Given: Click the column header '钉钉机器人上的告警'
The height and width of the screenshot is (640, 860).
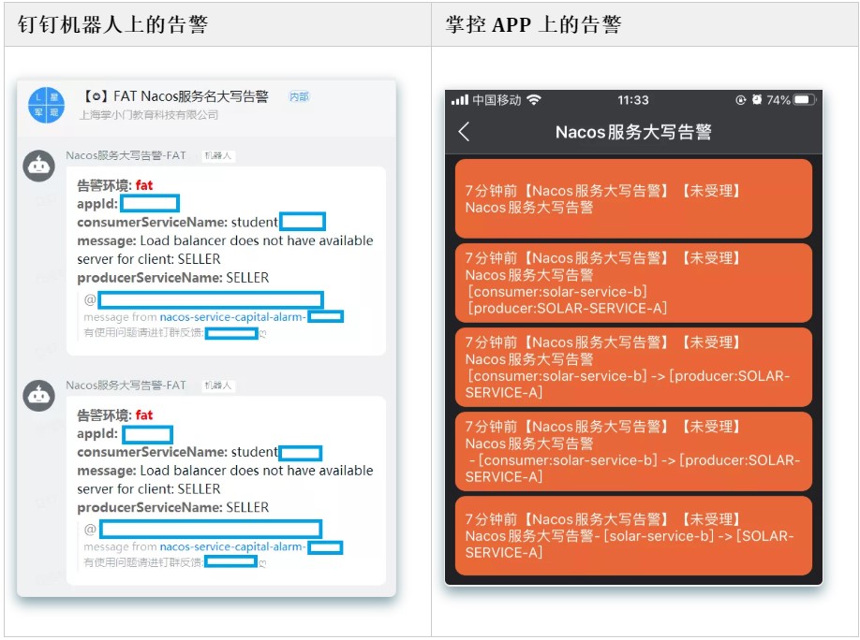Looking at the screenshot, I should [112, 24].
